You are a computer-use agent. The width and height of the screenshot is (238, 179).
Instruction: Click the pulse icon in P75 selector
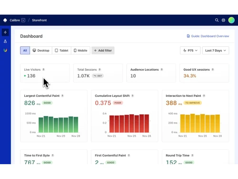click(x=185, y=51)
